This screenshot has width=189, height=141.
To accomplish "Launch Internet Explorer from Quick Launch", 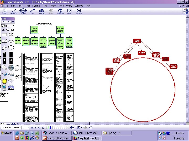I will pos(17,133).
